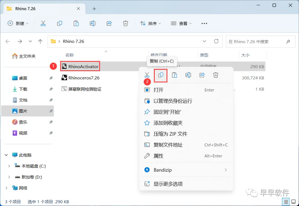The height and width of the screenshot is (206, 299).
Task: Choose 固定到"开始" in the context menu
Action: (186, 112)
